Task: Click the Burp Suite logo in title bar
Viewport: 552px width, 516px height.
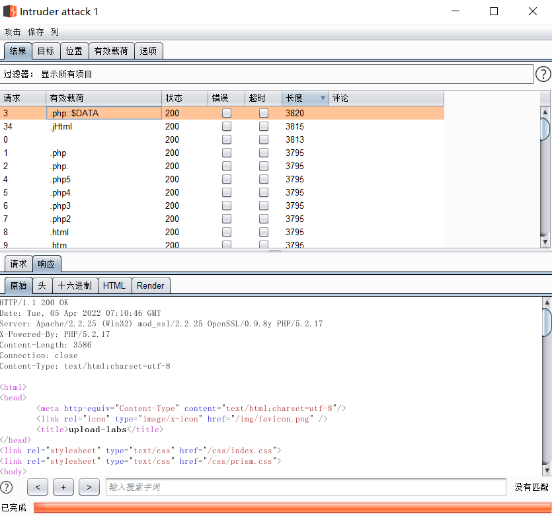Action: (x=10, y=12)
